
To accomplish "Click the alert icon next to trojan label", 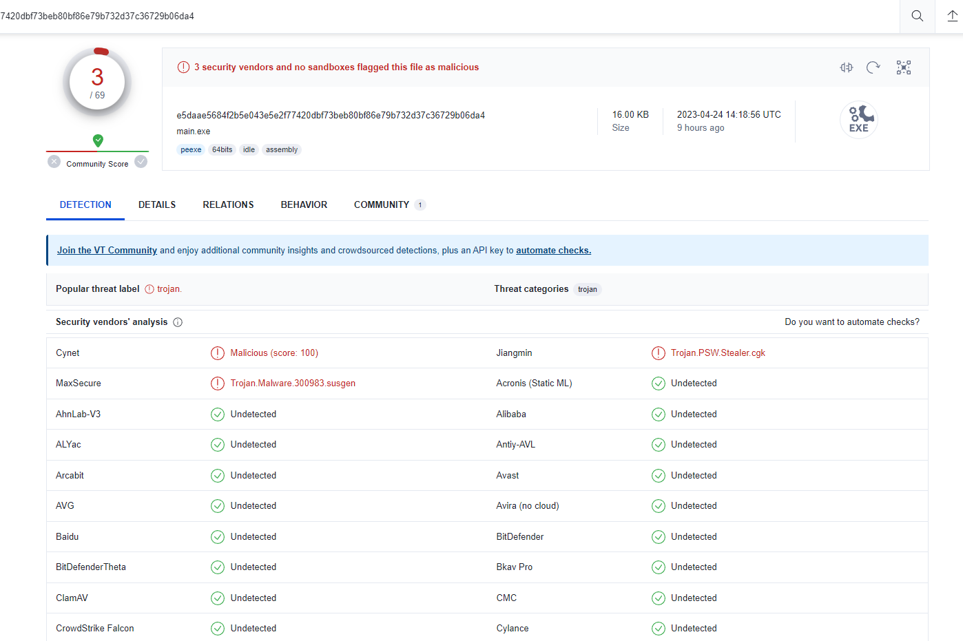I will click(149, 289).
